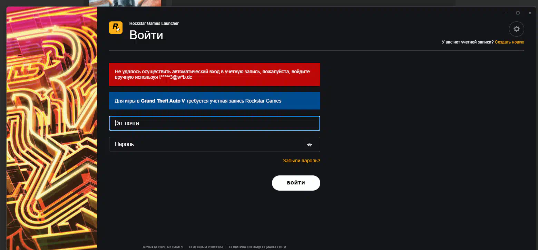Close the Rockstar Games Launcher window
This screenshot has height=250, width=538.
point(530,13)
